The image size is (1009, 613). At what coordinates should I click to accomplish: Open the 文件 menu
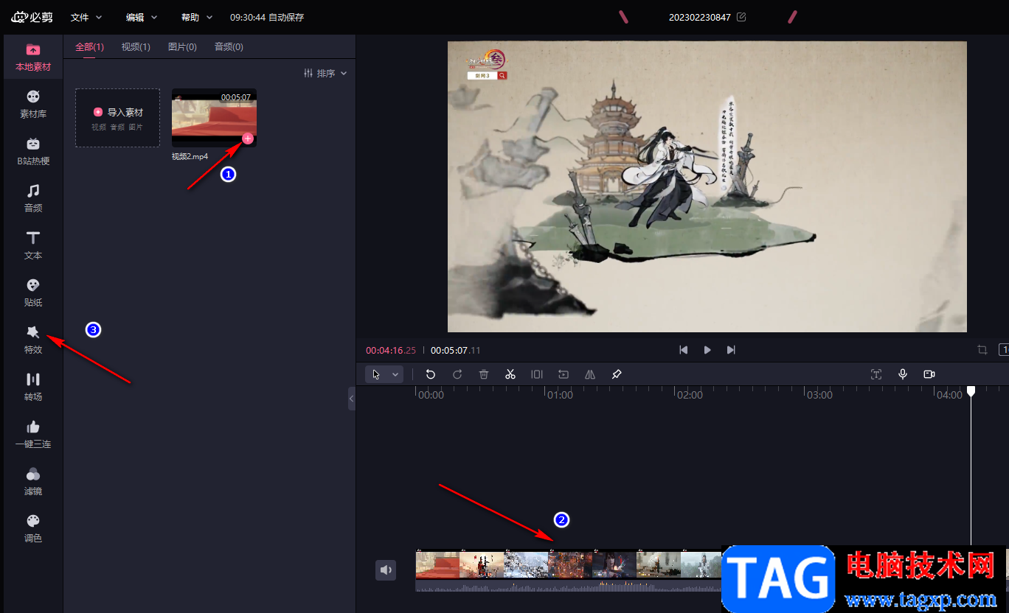pos(86,17)
